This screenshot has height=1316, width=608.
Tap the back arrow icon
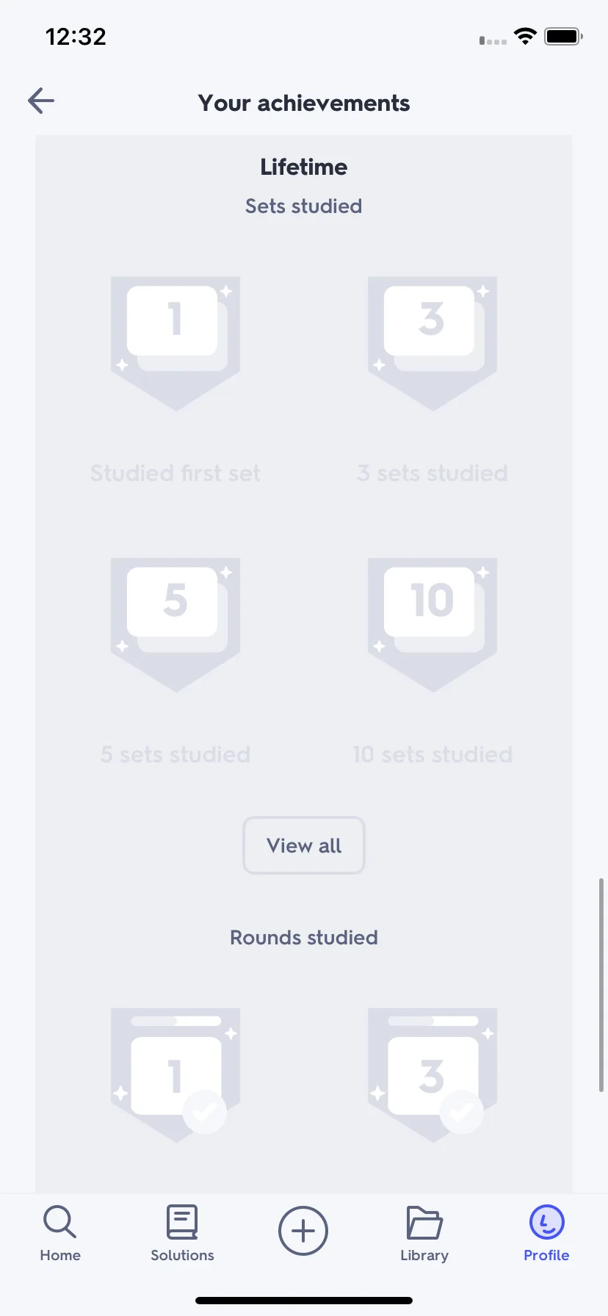click(x=41, y=101)
